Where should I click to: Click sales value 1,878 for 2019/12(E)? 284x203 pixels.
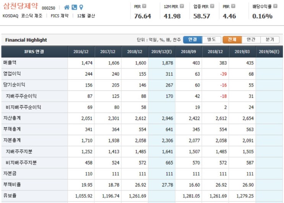pyautogui.click(x=167, y=63)
